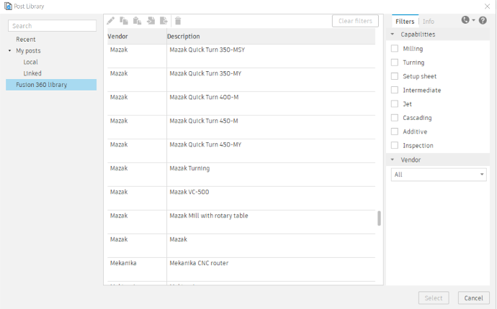Select Mazak Quick Turn 400-M row
The image size is (497, 309).
(x=241, y=103)
